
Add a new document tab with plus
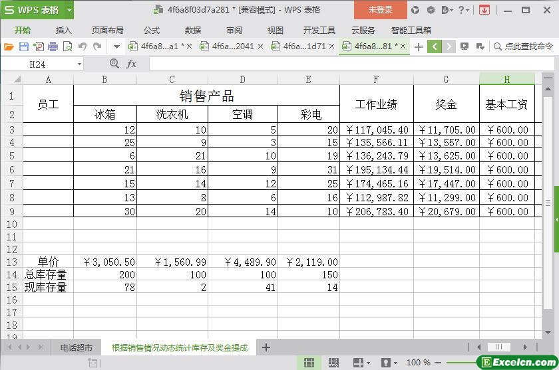pos(419,46)
